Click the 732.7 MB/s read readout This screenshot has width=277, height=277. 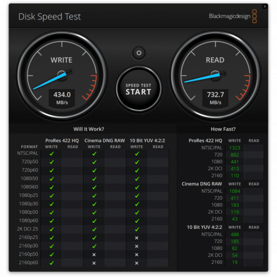[215, 98]
